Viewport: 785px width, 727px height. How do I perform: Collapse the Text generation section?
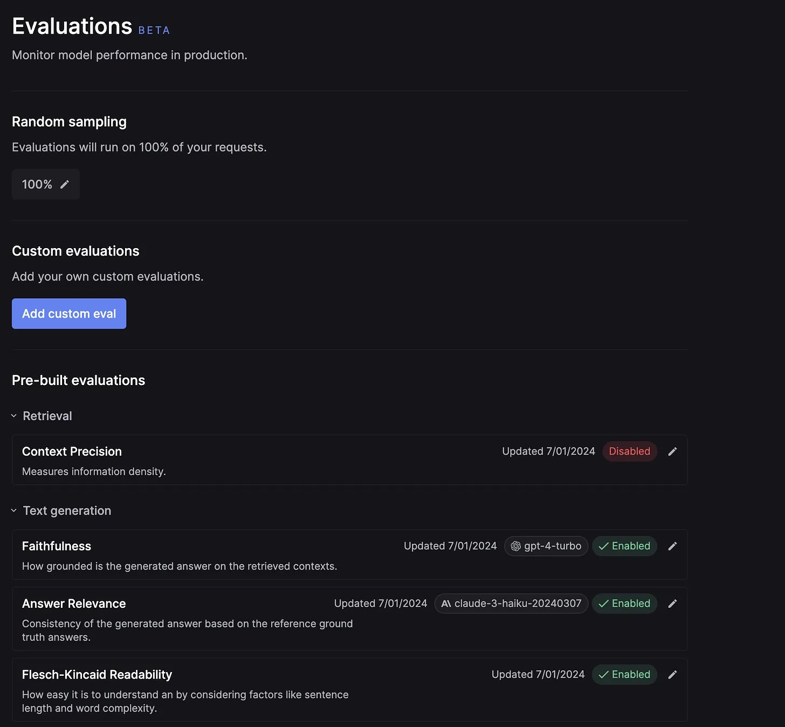13,510
